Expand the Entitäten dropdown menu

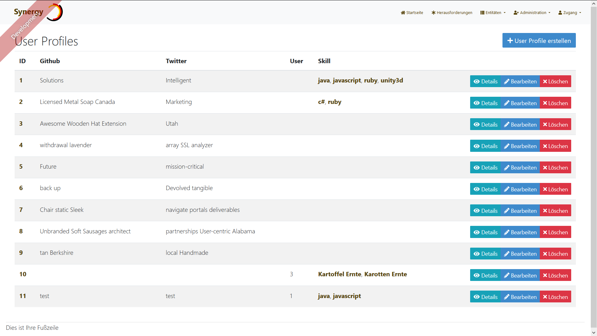493,13
